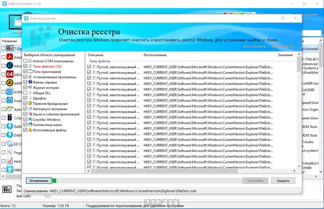Uncheck the Правила брандмауэра checkbox
324x209 pixels.
pyautogui.click(x=25, y=103)
